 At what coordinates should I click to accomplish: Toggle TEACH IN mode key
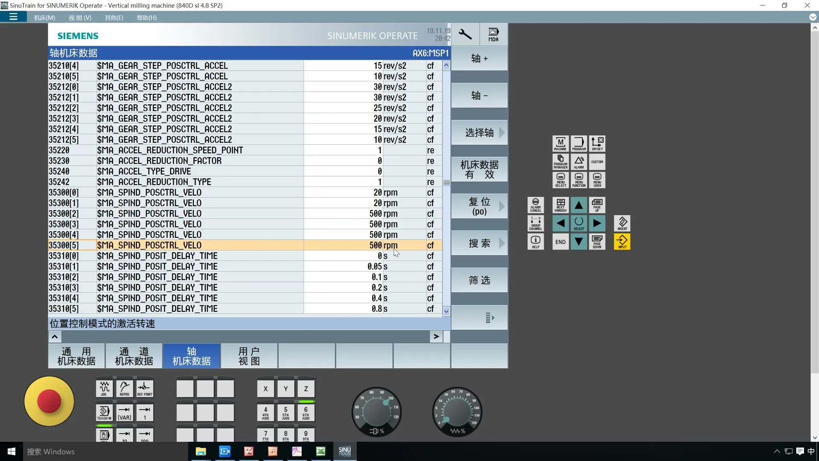tap(104, 412)
